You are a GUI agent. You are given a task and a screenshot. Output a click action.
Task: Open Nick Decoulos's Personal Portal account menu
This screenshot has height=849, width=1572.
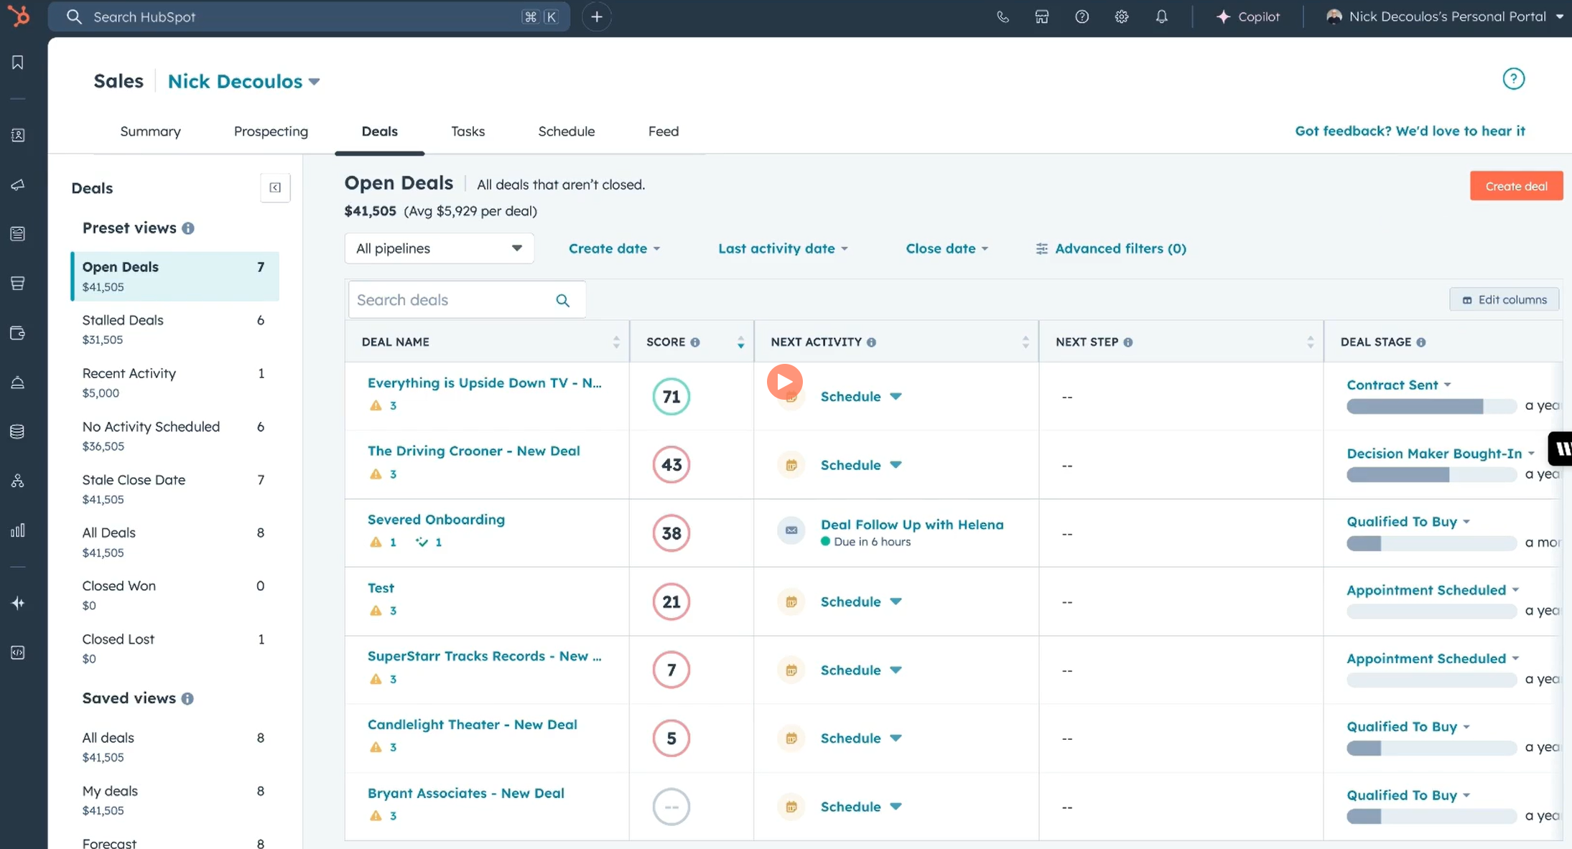pyautogui.click(x=1444, y=17)
